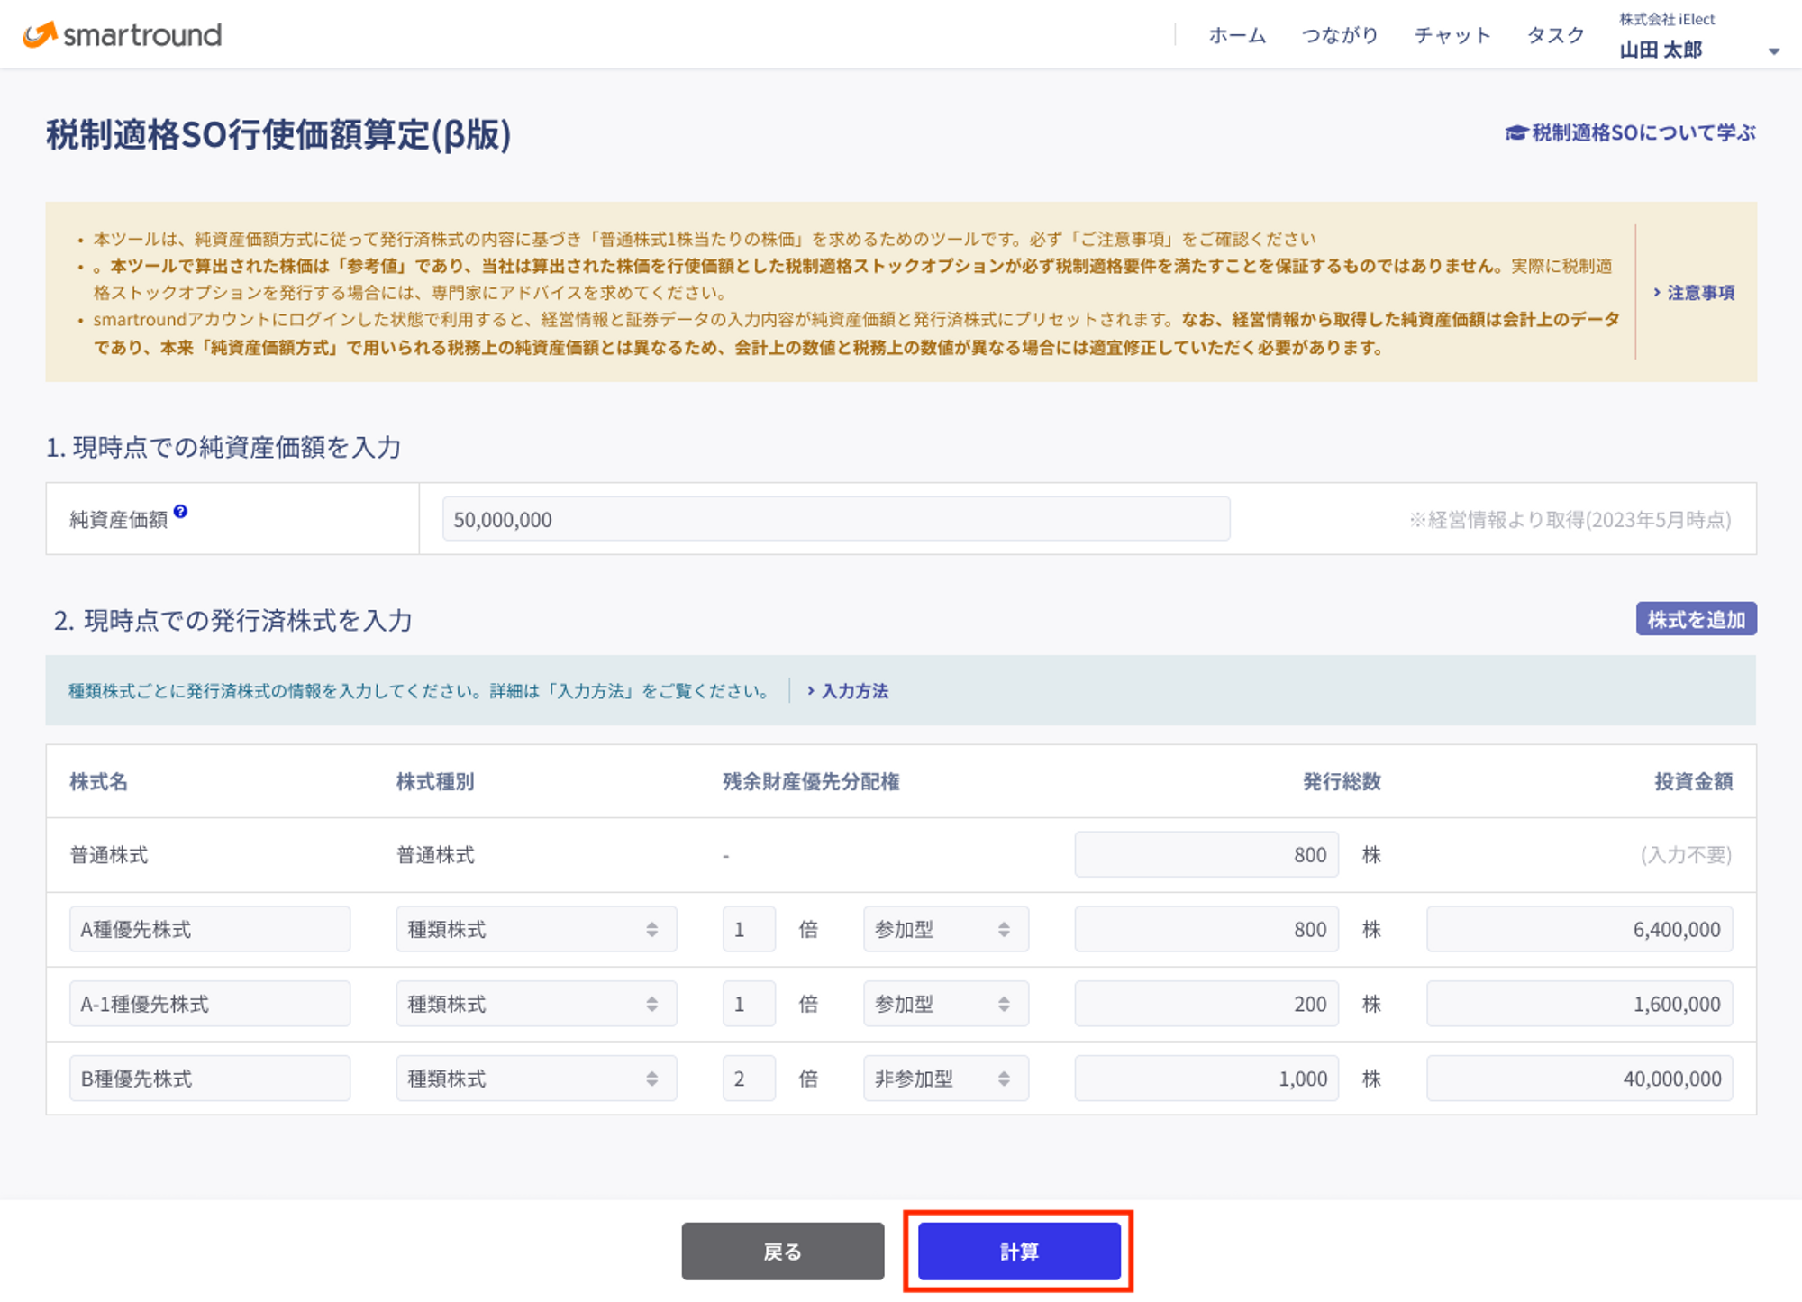Viewport: 1802px width, 1302px height.
Task: Open the タスク menu item
Action: 1555,35
